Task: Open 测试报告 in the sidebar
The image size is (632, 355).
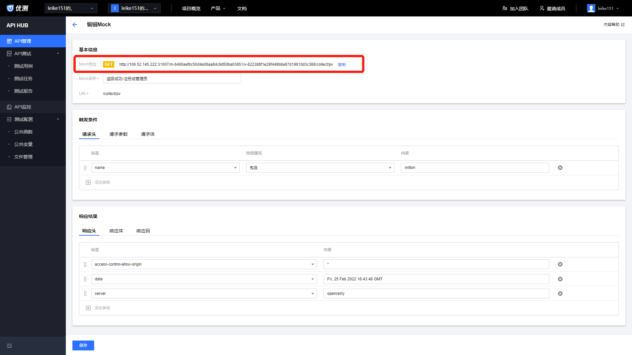Action: [23, 91]
